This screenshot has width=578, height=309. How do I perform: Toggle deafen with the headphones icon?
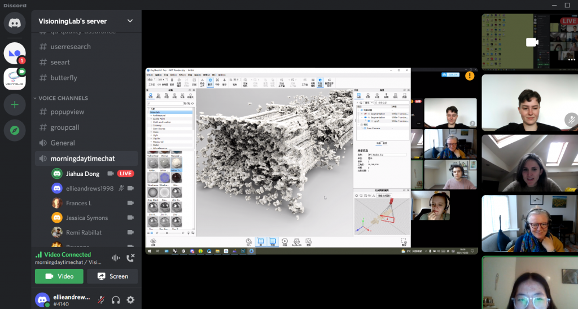tap(116, 300)
